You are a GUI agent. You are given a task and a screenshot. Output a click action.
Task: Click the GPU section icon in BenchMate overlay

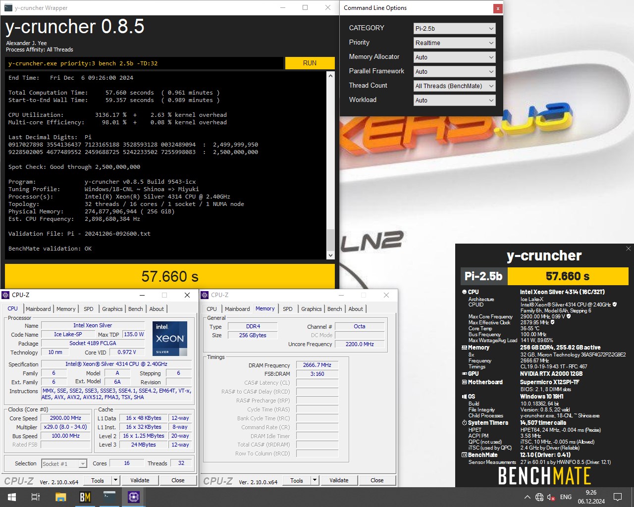(464, 374)
